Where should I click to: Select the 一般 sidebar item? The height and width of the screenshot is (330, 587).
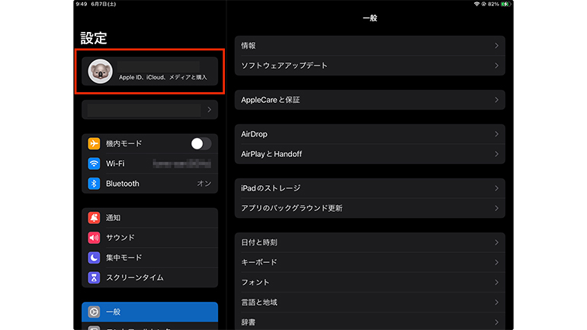149,312
